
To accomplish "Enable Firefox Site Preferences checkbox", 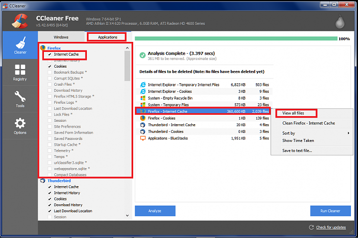I will pos(50,127).
